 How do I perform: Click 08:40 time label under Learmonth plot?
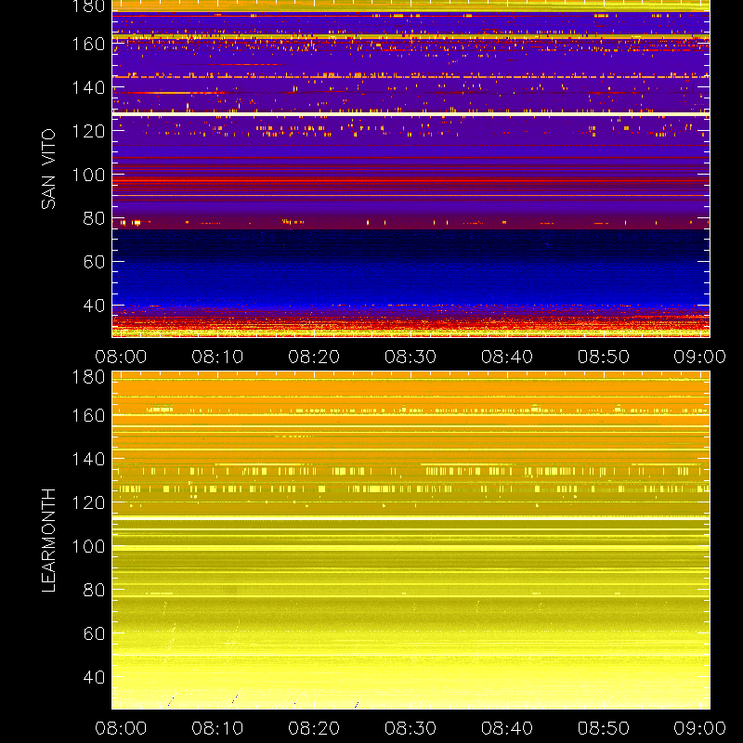507,728
